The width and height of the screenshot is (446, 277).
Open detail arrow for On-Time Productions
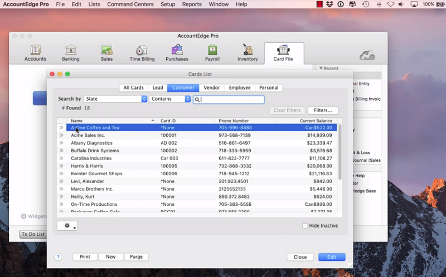point(61,204)
